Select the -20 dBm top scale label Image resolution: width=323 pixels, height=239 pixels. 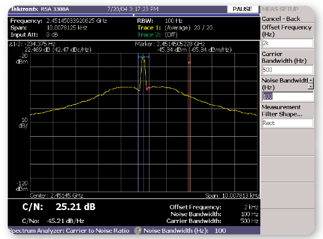(x=22, y=59)
